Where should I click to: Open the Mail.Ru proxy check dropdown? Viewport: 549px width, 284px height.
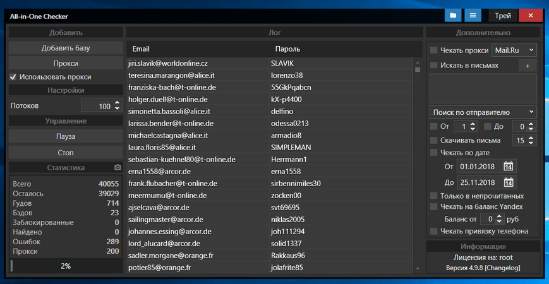(x=514, y=50)
